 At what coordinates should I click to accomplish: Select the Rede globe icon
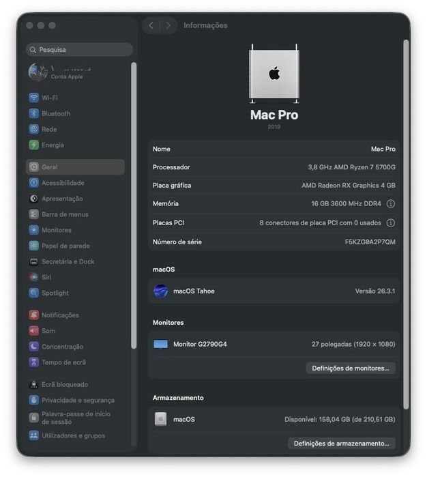pyautogui.click(x=33, y=129)
